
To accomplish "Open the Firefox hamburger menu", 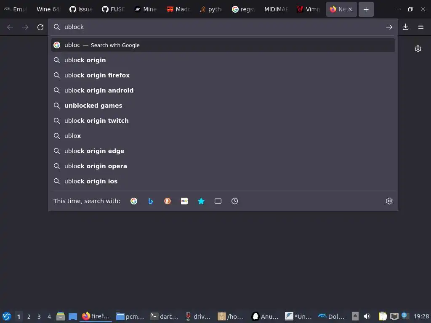I will click(x=421, y=27).
